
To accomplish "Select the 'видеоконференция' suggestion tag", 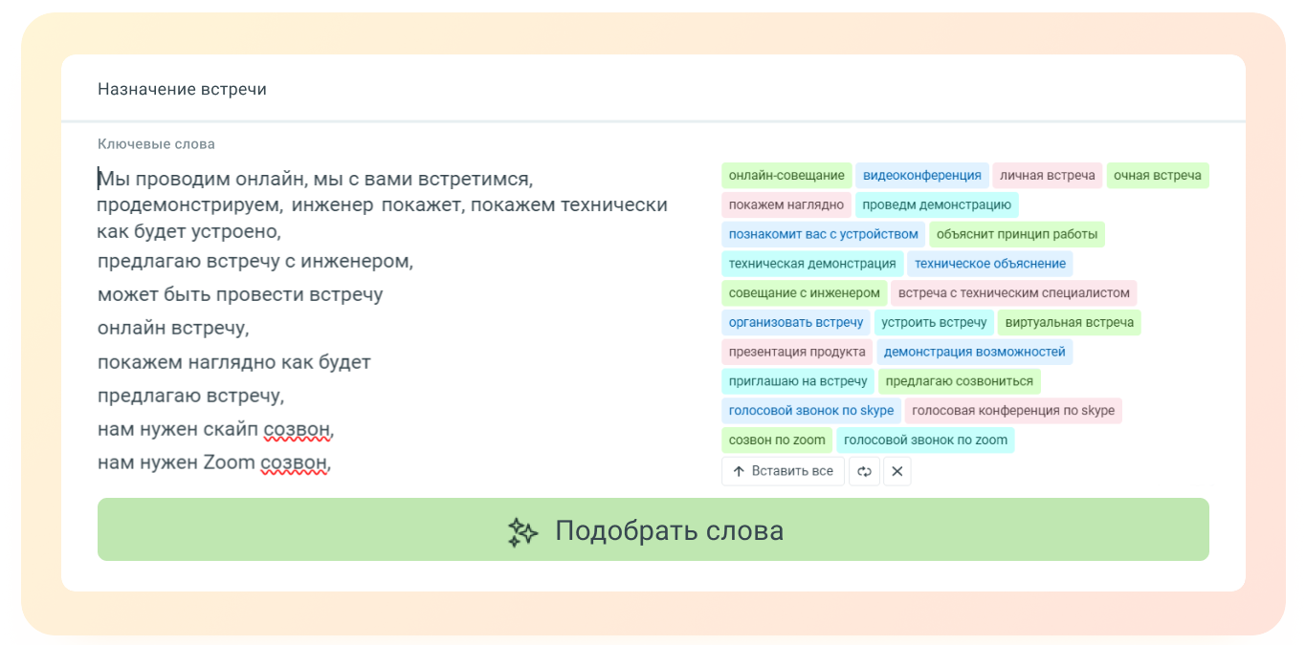I will 922,176.
